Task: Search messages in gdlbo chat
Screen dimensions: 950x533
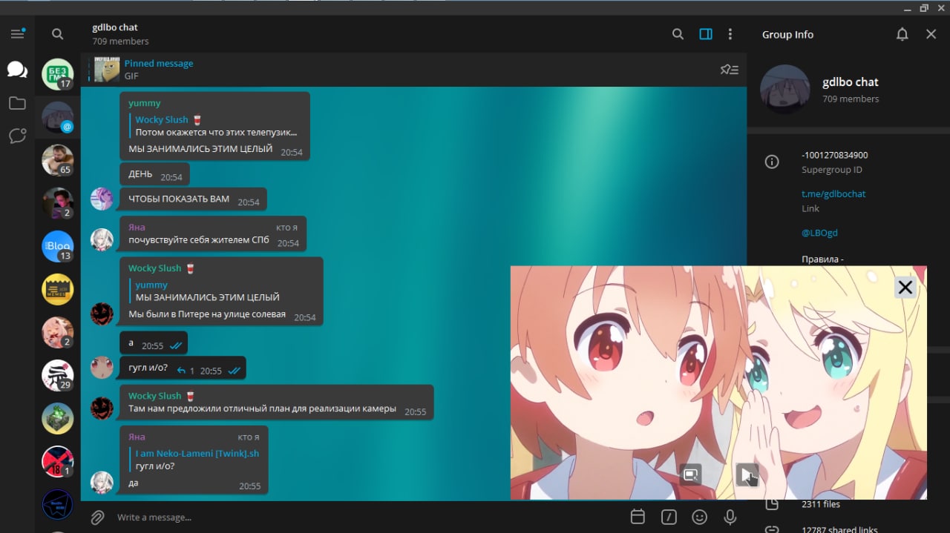Action: click(678, 34)
